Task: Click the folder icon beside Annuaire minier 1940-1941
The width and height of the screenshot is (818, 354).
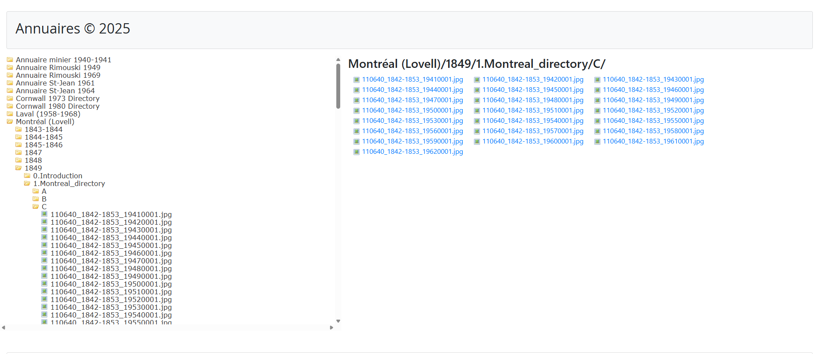Action: 10,60
